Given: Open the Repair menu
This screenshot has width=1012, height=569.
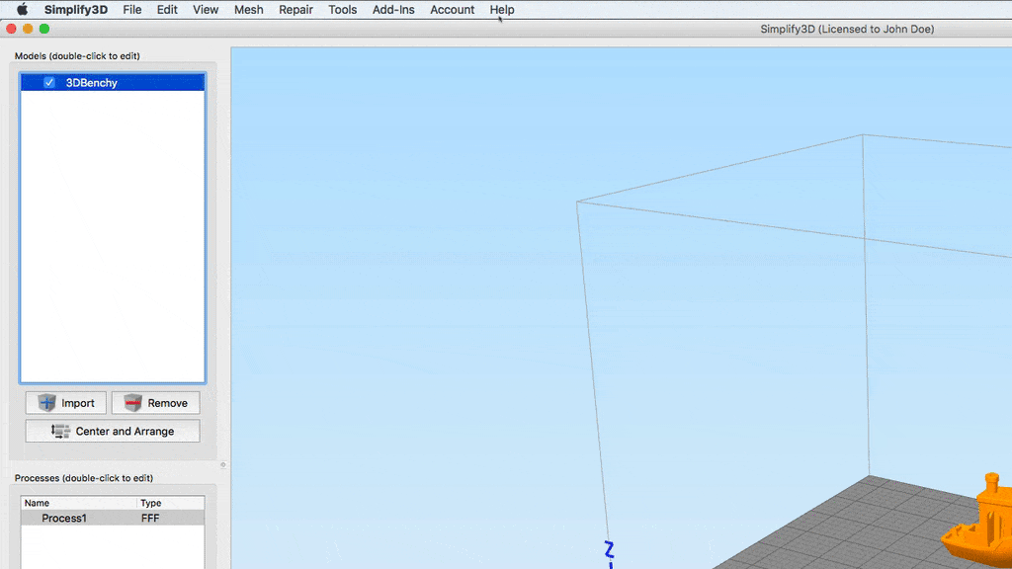Looking at the screenshot, I should pos(295,10).
